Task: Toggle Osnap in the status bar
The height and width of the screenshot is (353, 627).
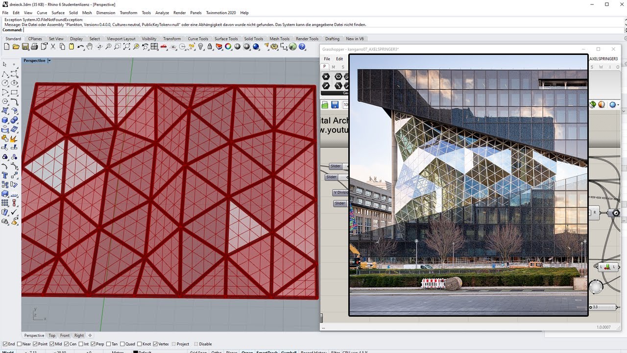Action: (247, 352)
